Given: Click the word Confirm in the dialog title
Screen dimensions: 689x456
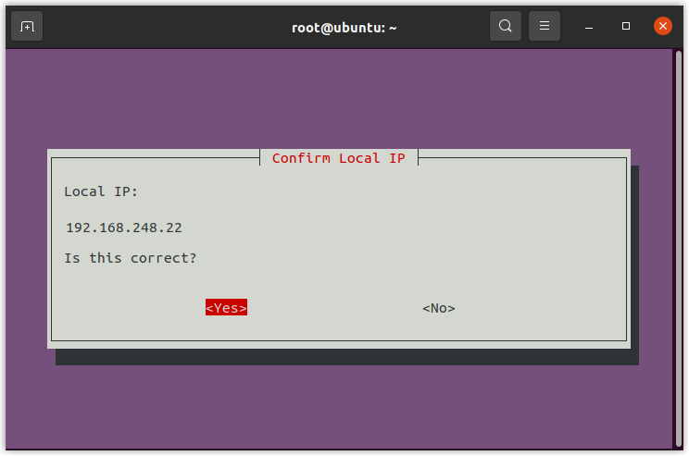Looking at the screenshot, I should tap(301, 158).
